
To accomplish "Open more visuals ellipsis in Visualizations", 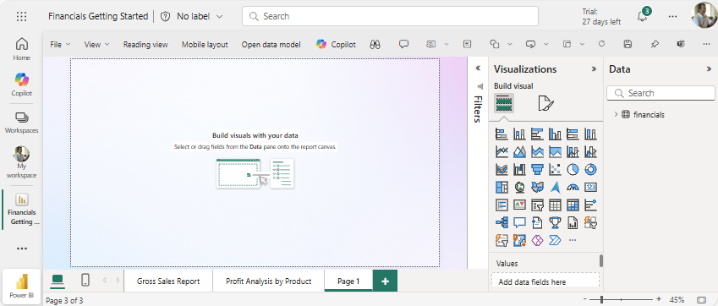I will coord(573,240).
